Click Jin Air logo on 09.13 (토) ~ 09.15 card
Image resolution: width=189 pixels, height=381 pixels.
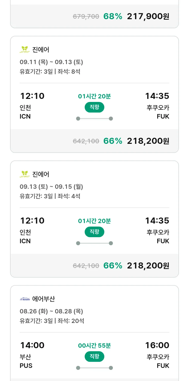pos(25,174)
